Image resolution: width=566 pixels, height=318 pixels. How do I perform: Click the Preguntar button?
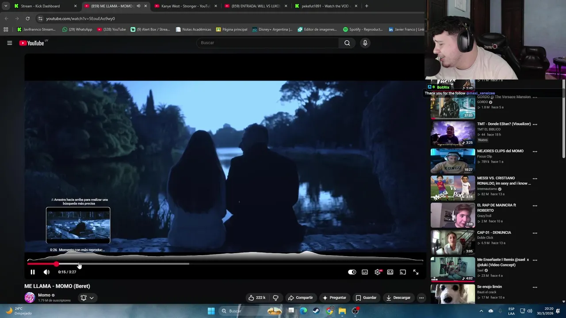click(x=334, y=298)
